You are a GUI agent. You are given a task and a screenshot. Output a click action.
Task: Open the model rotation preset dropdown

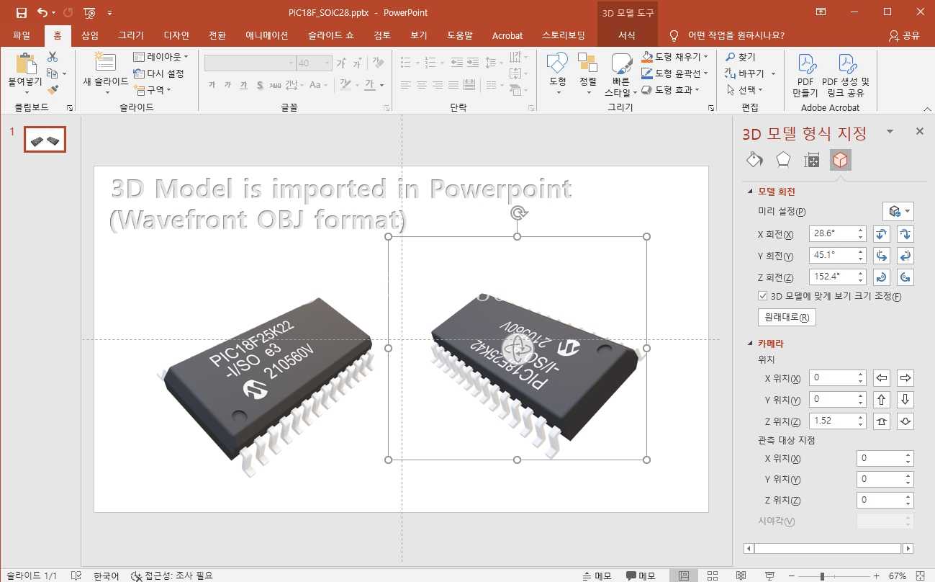click(898, 212)
